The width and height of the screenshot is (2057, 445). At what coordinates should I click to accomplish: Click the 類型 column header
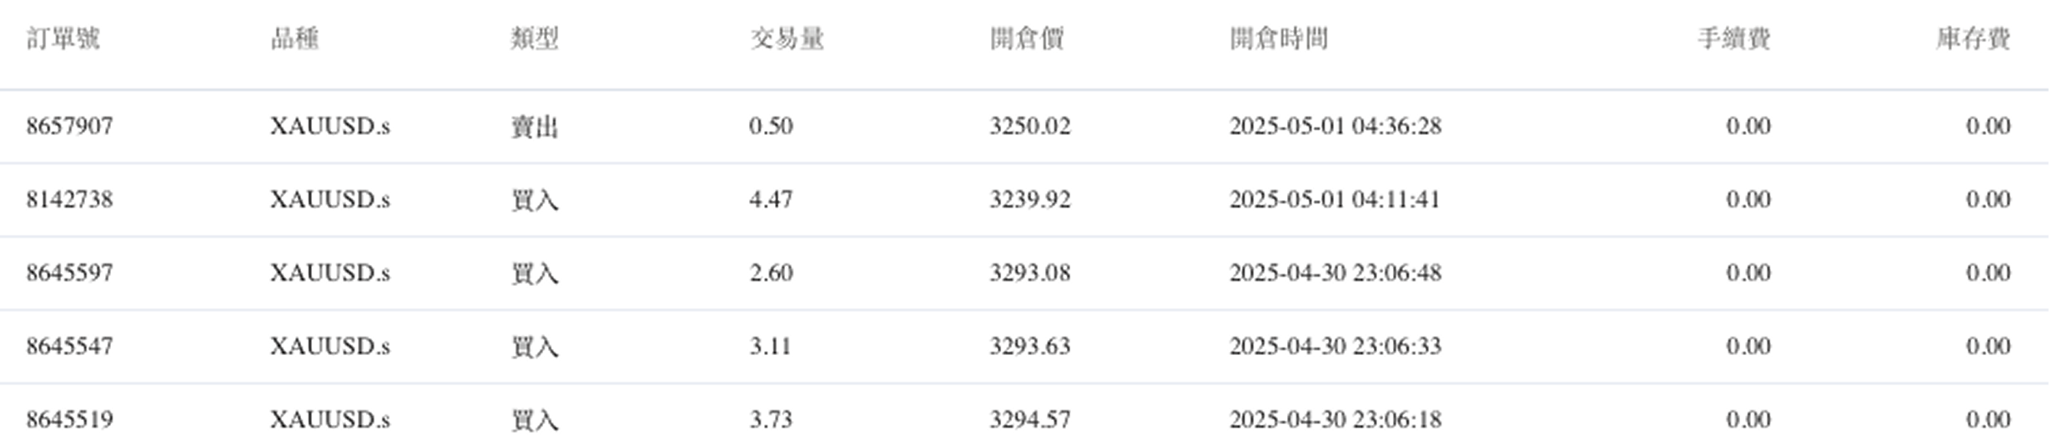[x=535, y=38]
